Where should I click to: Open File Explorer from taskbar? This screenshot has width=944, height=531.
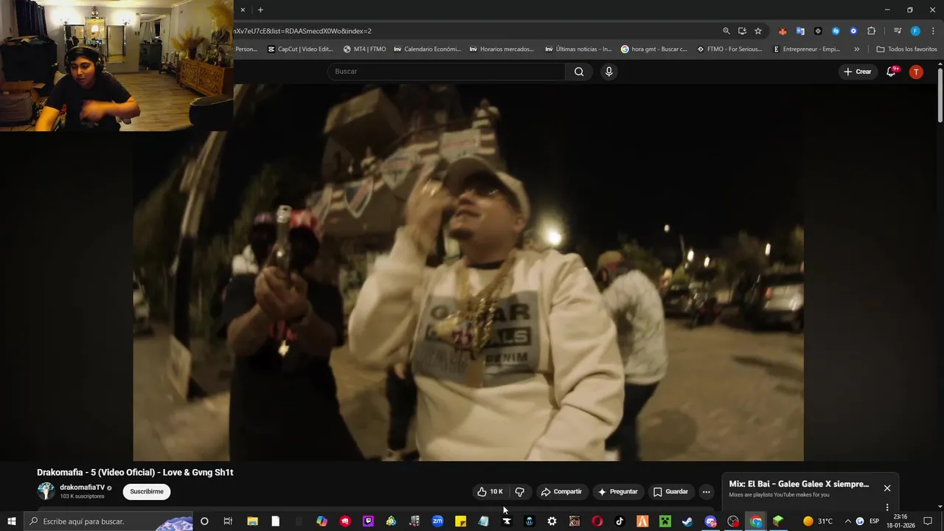point(252,521)
